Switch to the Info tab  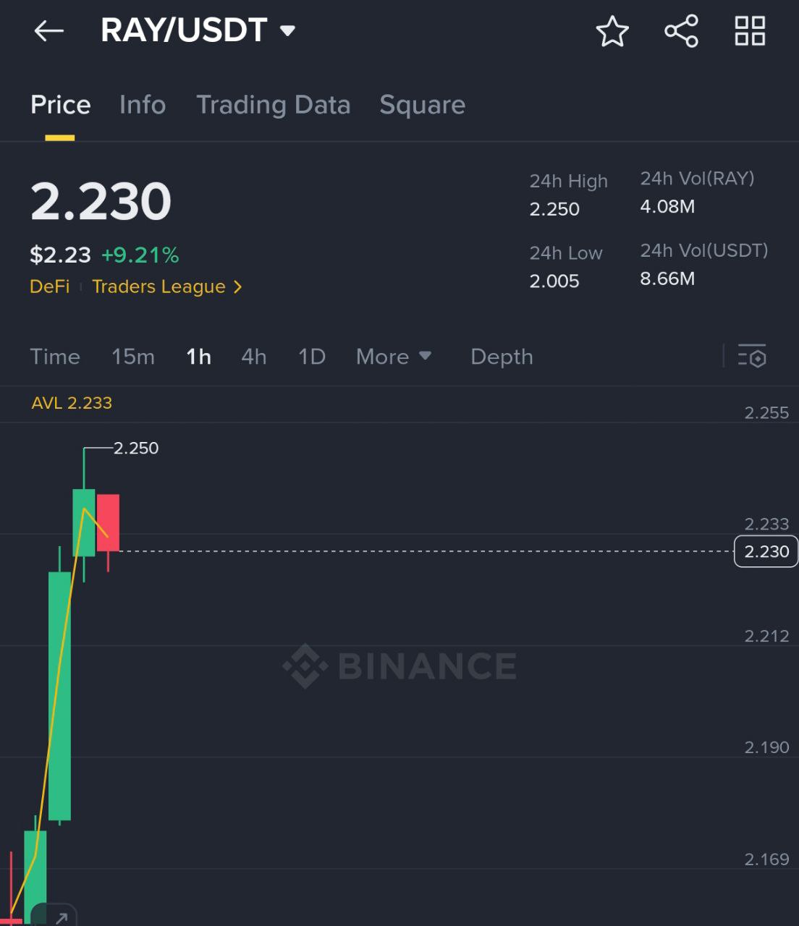[x=143, y=105]
